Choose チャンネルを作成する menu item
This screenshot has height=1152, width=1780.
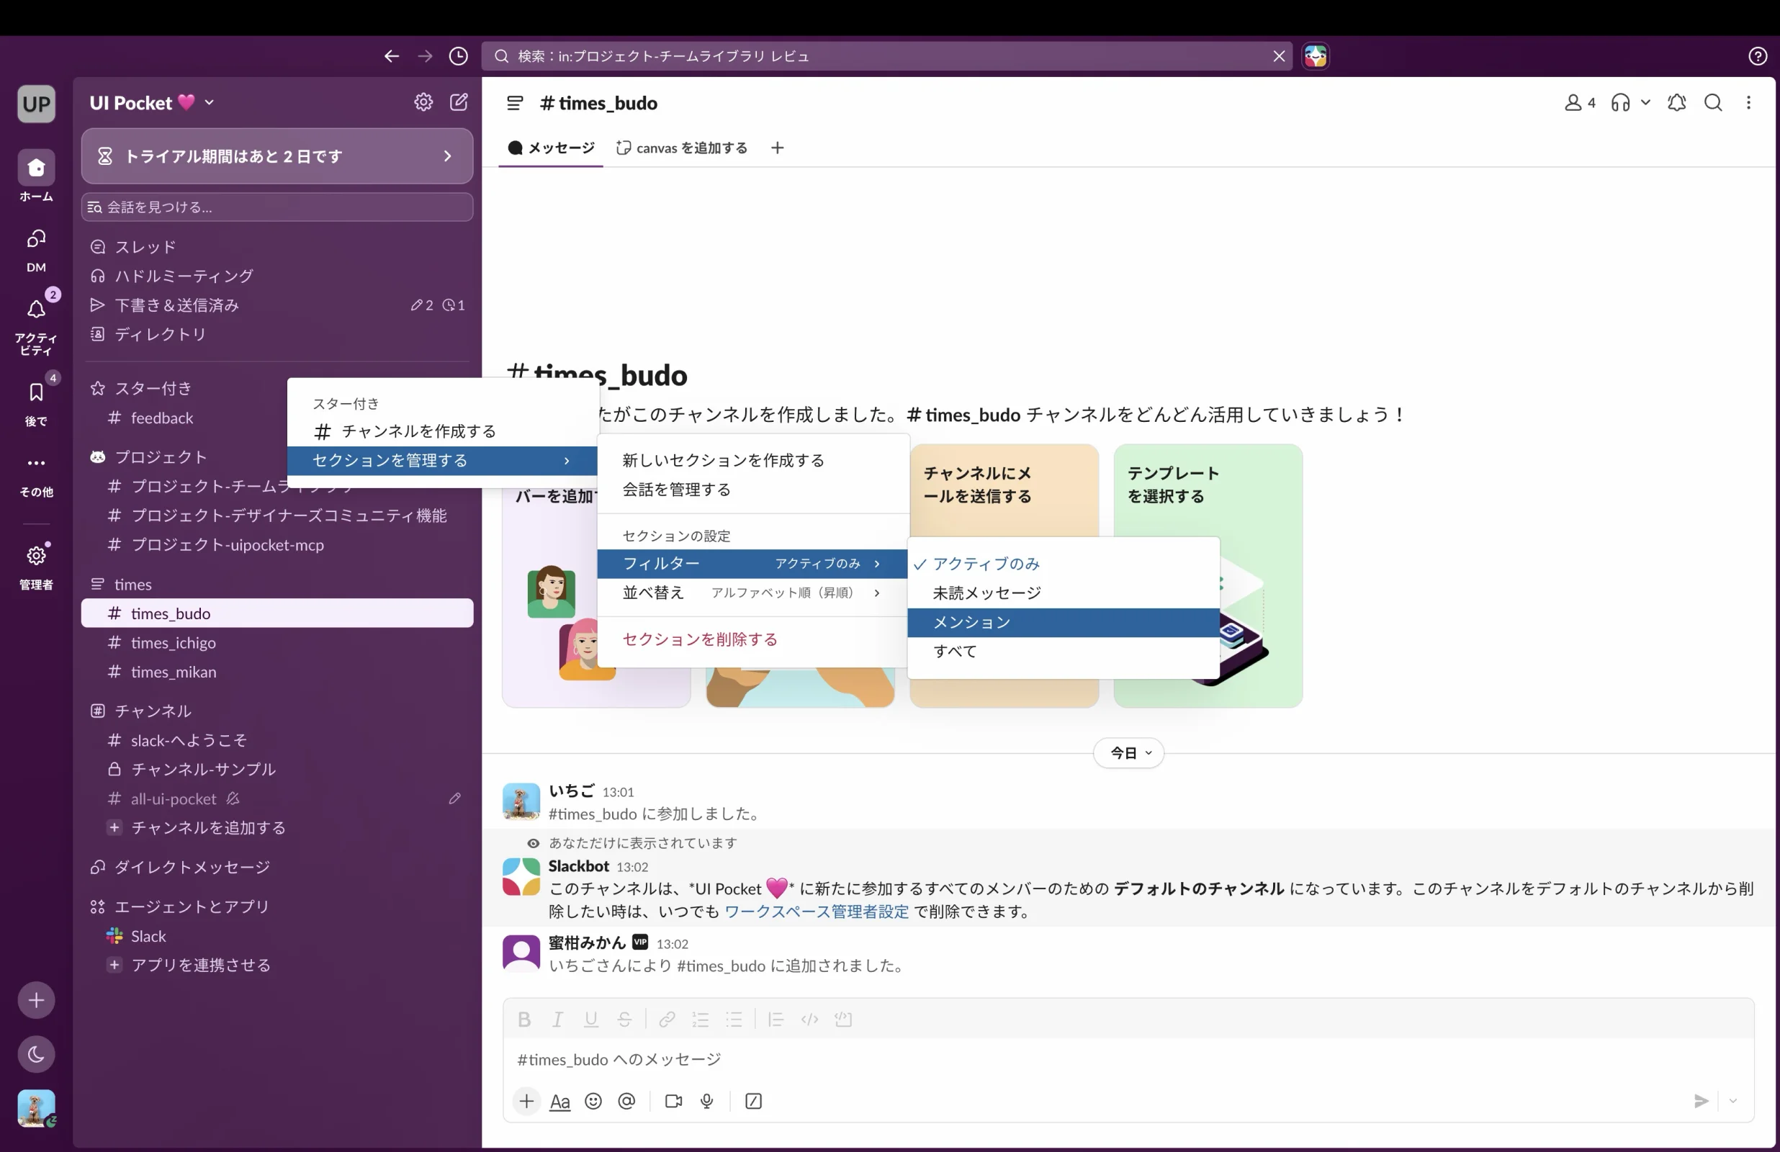tap(442, 431)
